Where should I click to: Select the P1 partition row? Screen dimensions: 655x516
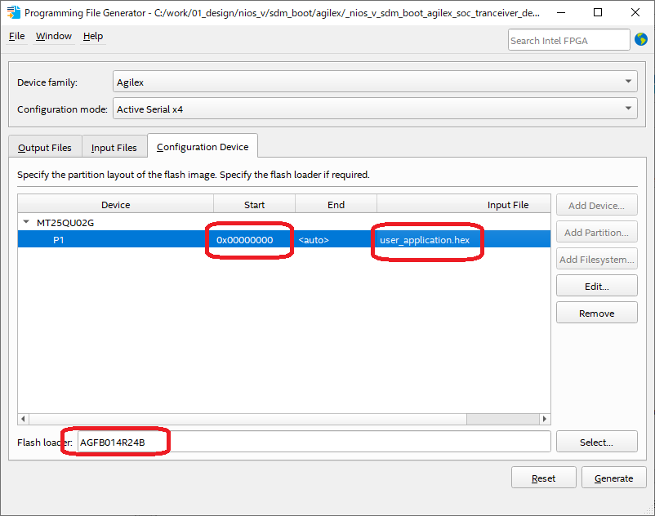tap(284, 239)
